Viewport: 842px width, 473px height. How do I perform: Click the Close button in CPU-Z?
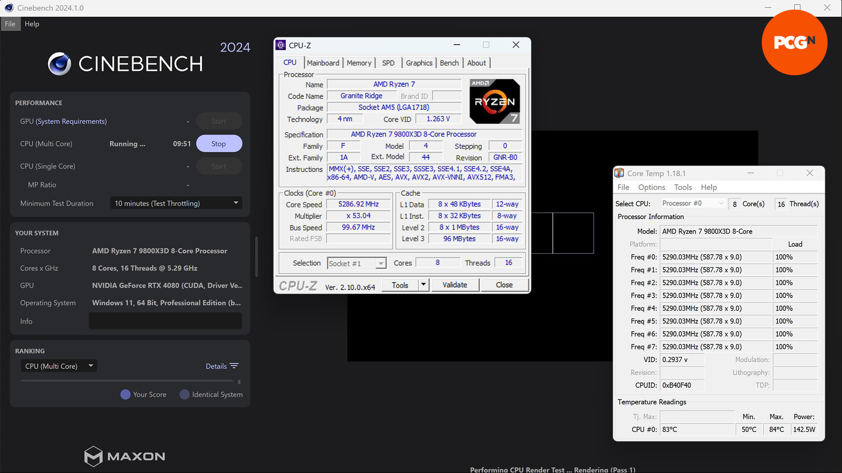(x=504, y=285)
